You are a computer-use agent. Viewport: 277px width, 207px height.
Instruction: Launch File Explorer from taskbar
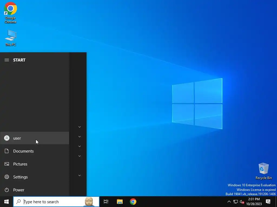tap(120, 202)
